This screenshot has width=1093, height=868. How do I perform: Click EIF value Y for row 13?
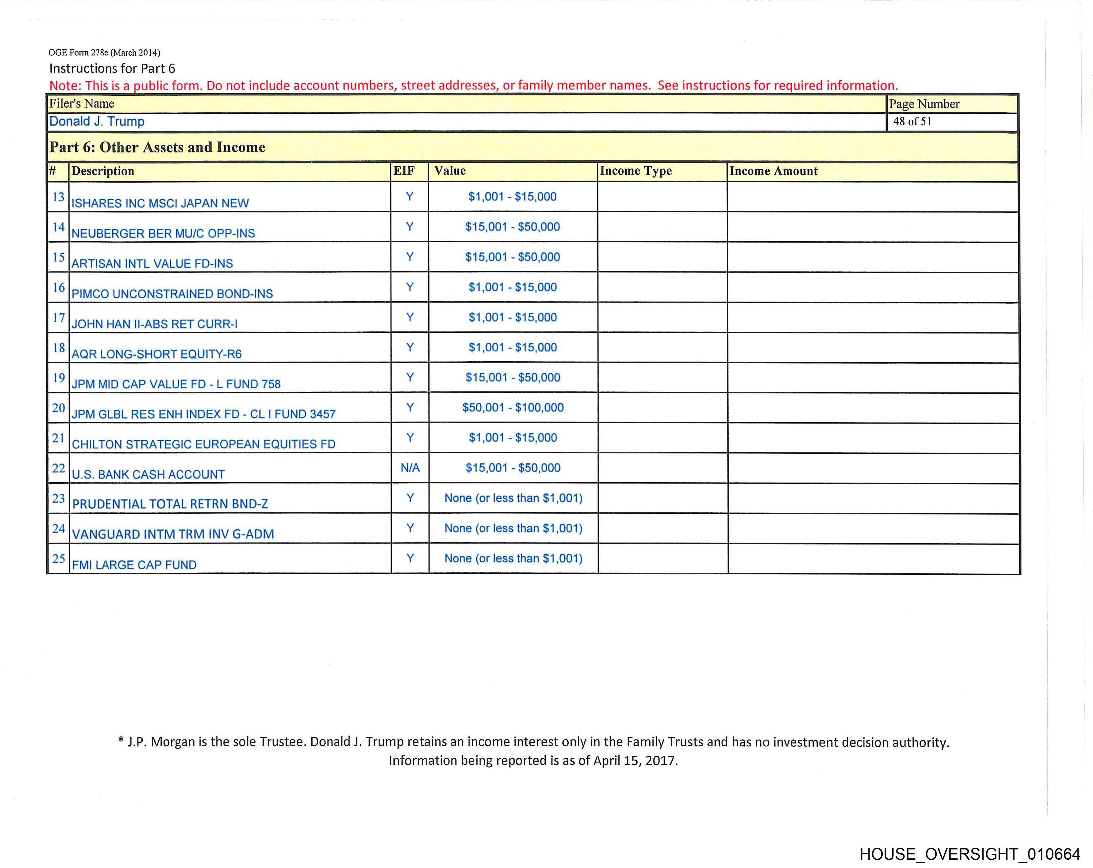point(409,196)
